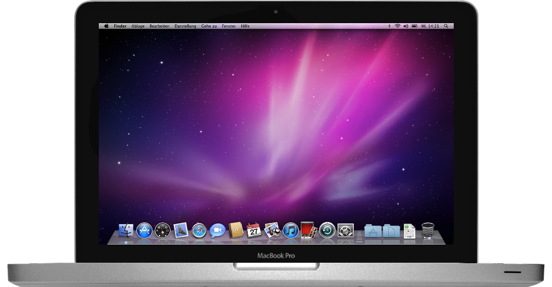Open iChat from the Dock
Viewport: 552px width, 287px height.
217,231
